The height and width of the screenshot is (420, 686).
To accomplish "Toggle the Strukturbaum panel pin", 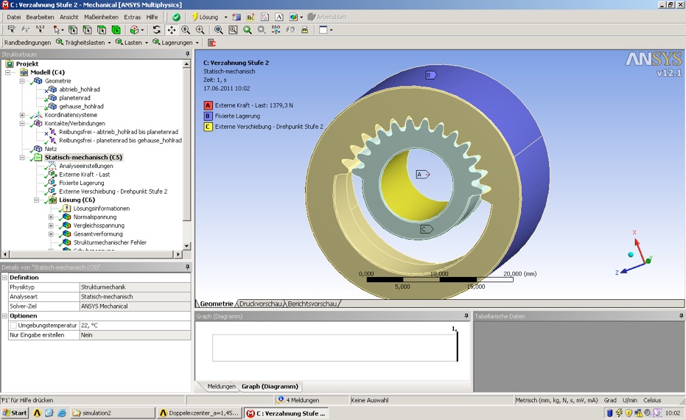I will point(187,55).
